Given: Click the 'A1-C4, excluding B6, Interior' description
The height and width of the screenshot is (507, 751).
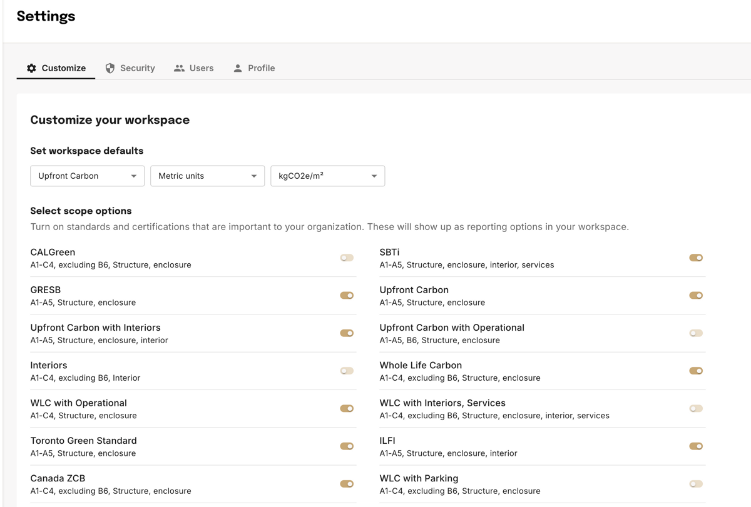Looking at the screenshot, I should 85,378.
